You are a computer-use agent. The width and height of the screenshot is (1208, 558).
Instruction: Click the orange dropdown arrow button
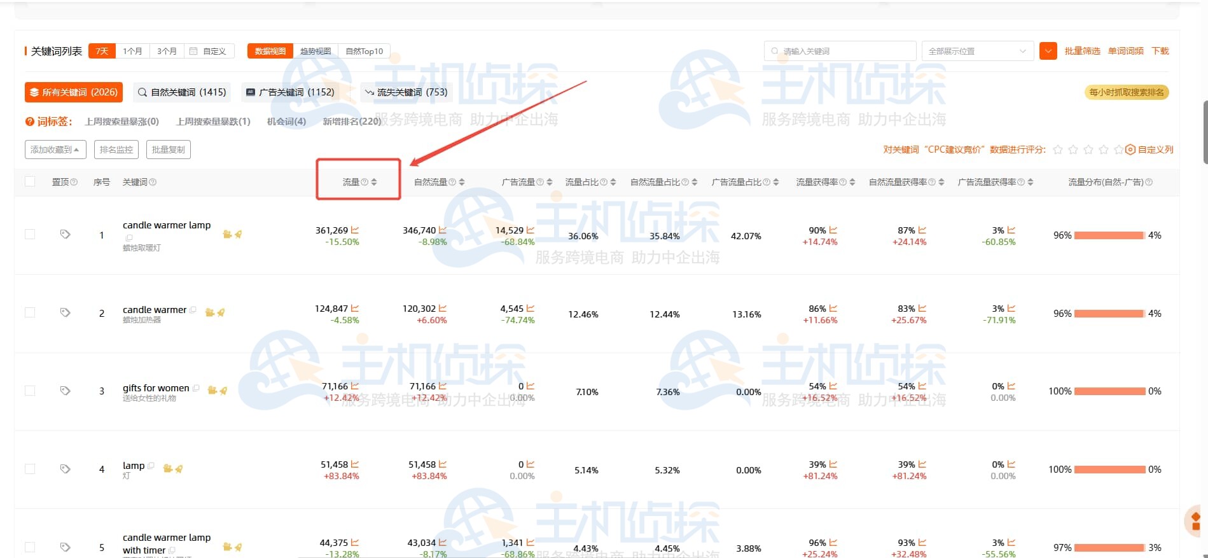point(1048,51)
